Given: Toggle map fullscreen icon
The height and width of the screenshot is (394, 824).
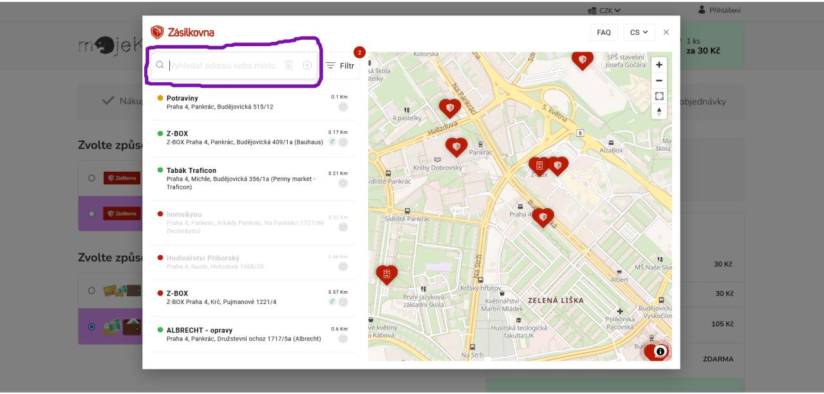Looking at the screenshot, I should point(659,96).
